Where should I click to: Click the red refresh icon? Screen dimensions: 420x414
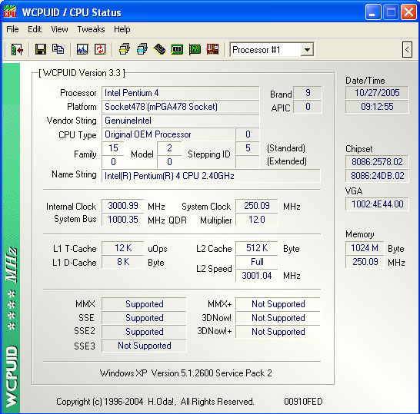(x=100, y=49)
